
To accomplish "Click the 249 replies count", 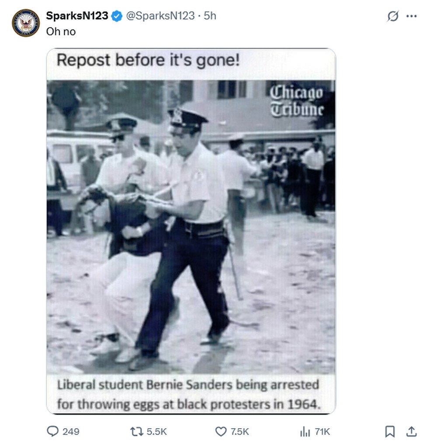I will point(71,432).
